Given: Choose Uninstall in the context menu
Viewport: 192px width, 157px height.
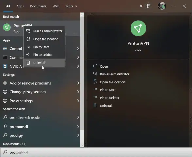Looking at the screenshot, I should pos(44,63).
